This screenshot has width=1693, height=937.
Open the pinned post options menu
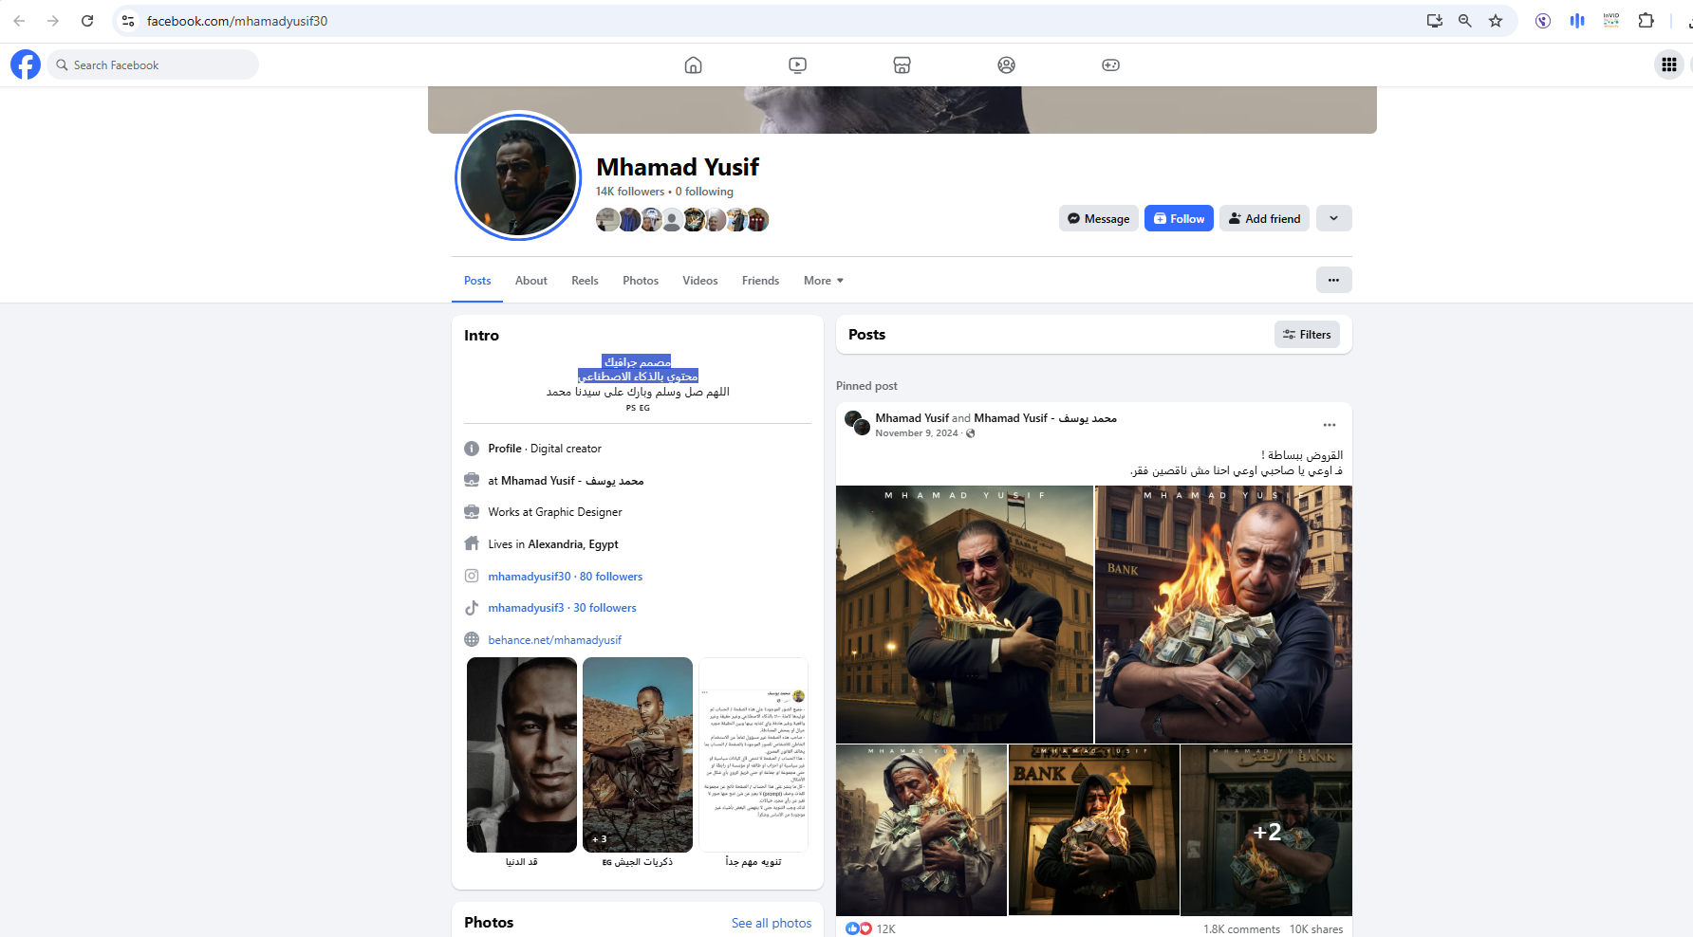(1329, 425)
